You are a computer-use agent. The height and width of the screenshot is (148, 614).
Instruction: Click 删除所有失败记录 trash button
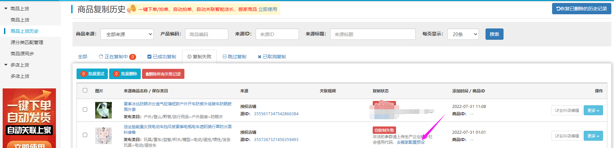pyautogui.click(x=163, y=74)
